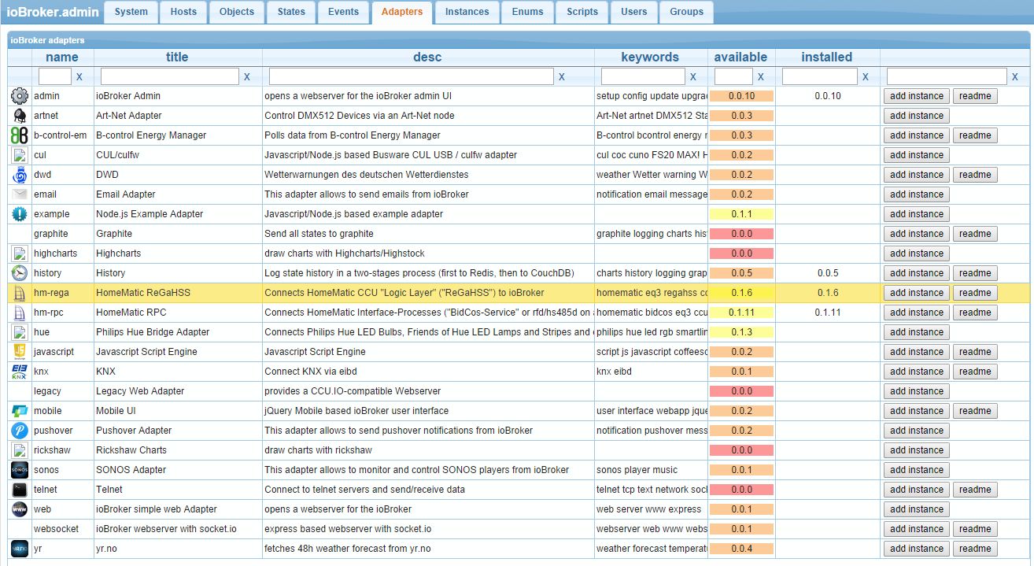Open the Objects tab
The image size is (1034, 566).
coord(237,12)
